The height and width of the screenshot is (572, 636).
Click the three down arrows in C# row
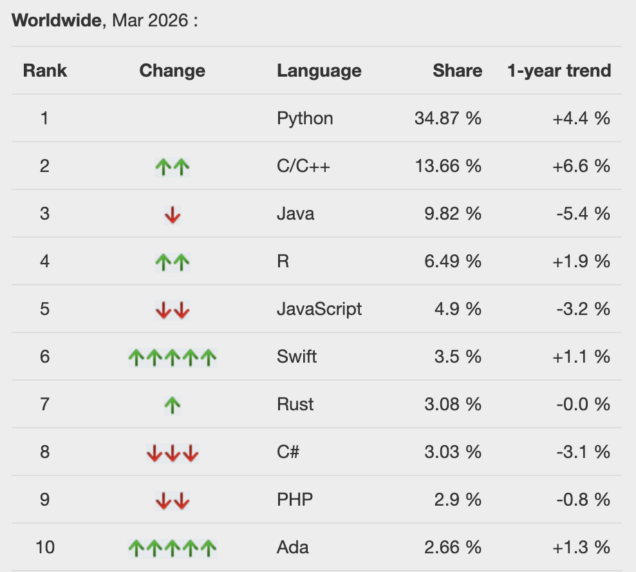point(173,453)
